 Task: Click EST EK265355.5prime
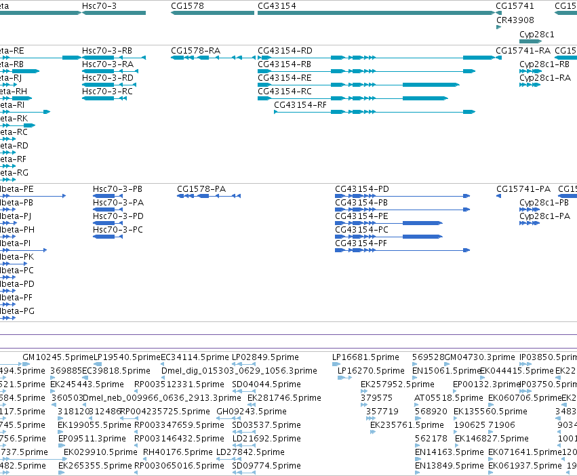[x=62, y=473]
